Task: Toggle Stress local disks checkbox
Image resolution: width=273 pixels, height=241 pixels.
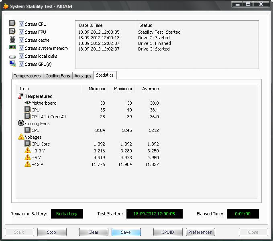Action: coord(21,56)
